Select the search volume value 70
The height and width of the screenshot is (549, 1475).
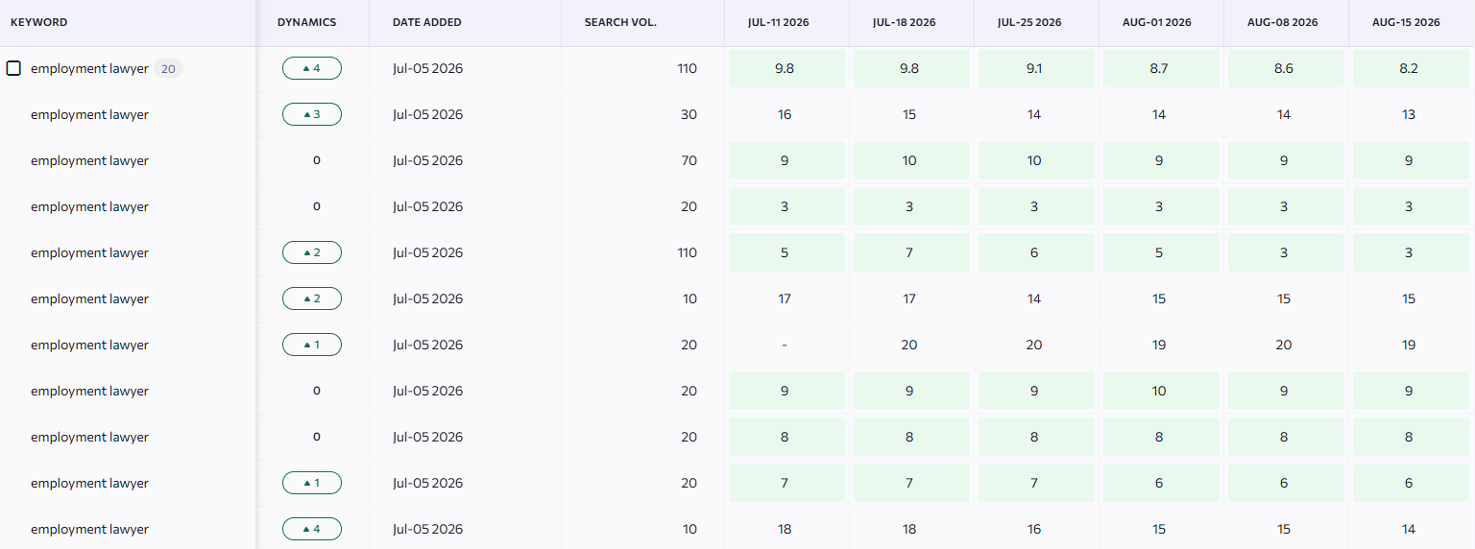[x=689, y=160]
